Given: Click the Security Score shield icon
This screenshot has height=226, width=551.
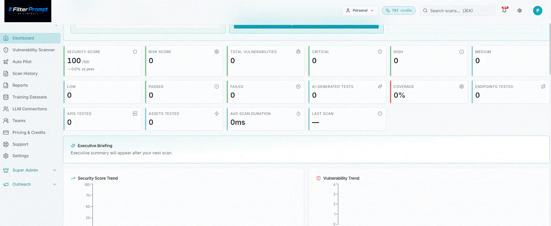Looking at the screenshot, I should [135, 52].
